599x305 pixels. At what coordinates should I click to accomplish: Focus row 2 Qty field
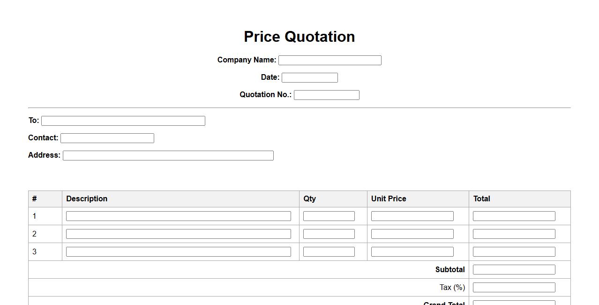pos(329,234)
